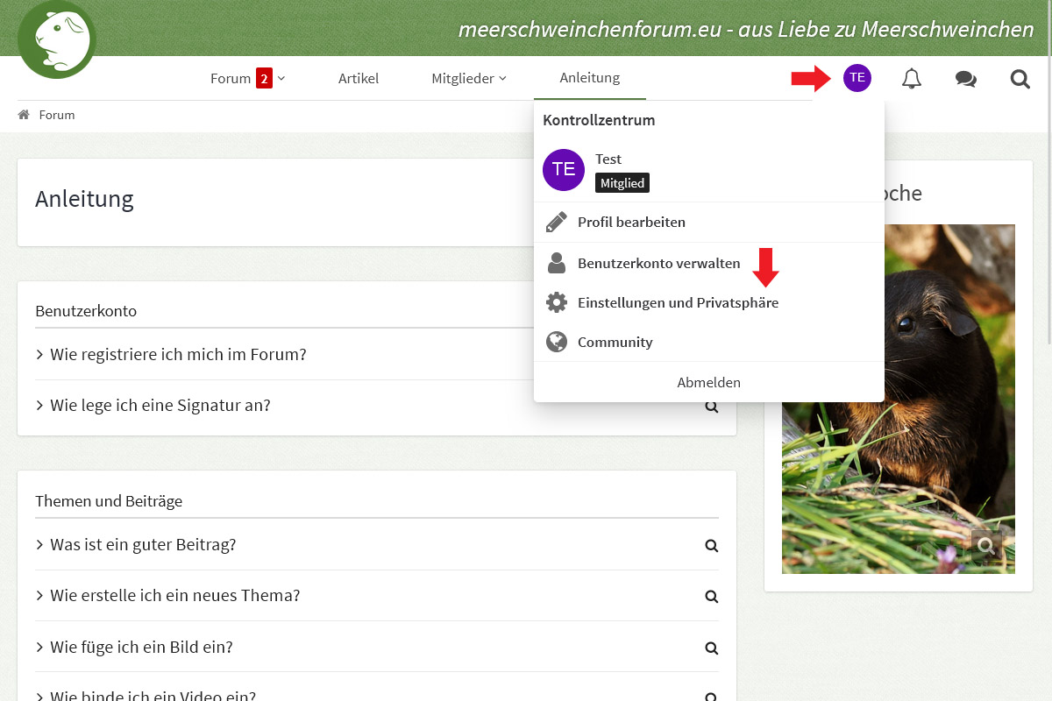
Task: Click the magnifier beside 'Was ist ein guter Beitrag?'
Action: click(711, 545)
